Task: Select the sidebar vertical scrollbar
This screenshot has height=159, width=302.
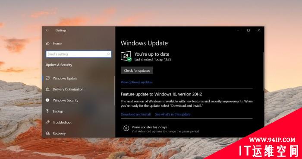Action: [115, 91]
